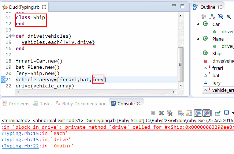The height and width of the screenshot is (154, 234).
Task: Select Car class icon in Outline
Action: tap(205, 24)
